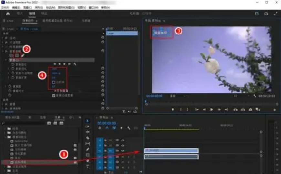Track the selected mask backward
Viewport: 281px width, 174px height.
point(59,64)
